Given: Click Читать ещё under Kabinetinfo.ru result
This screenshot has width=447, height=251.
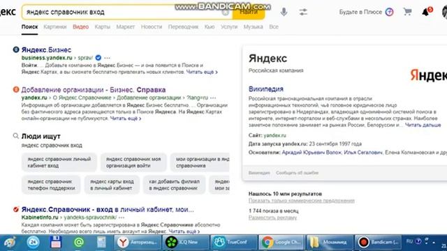Looking at the screenshot, I should coord(184,231).
